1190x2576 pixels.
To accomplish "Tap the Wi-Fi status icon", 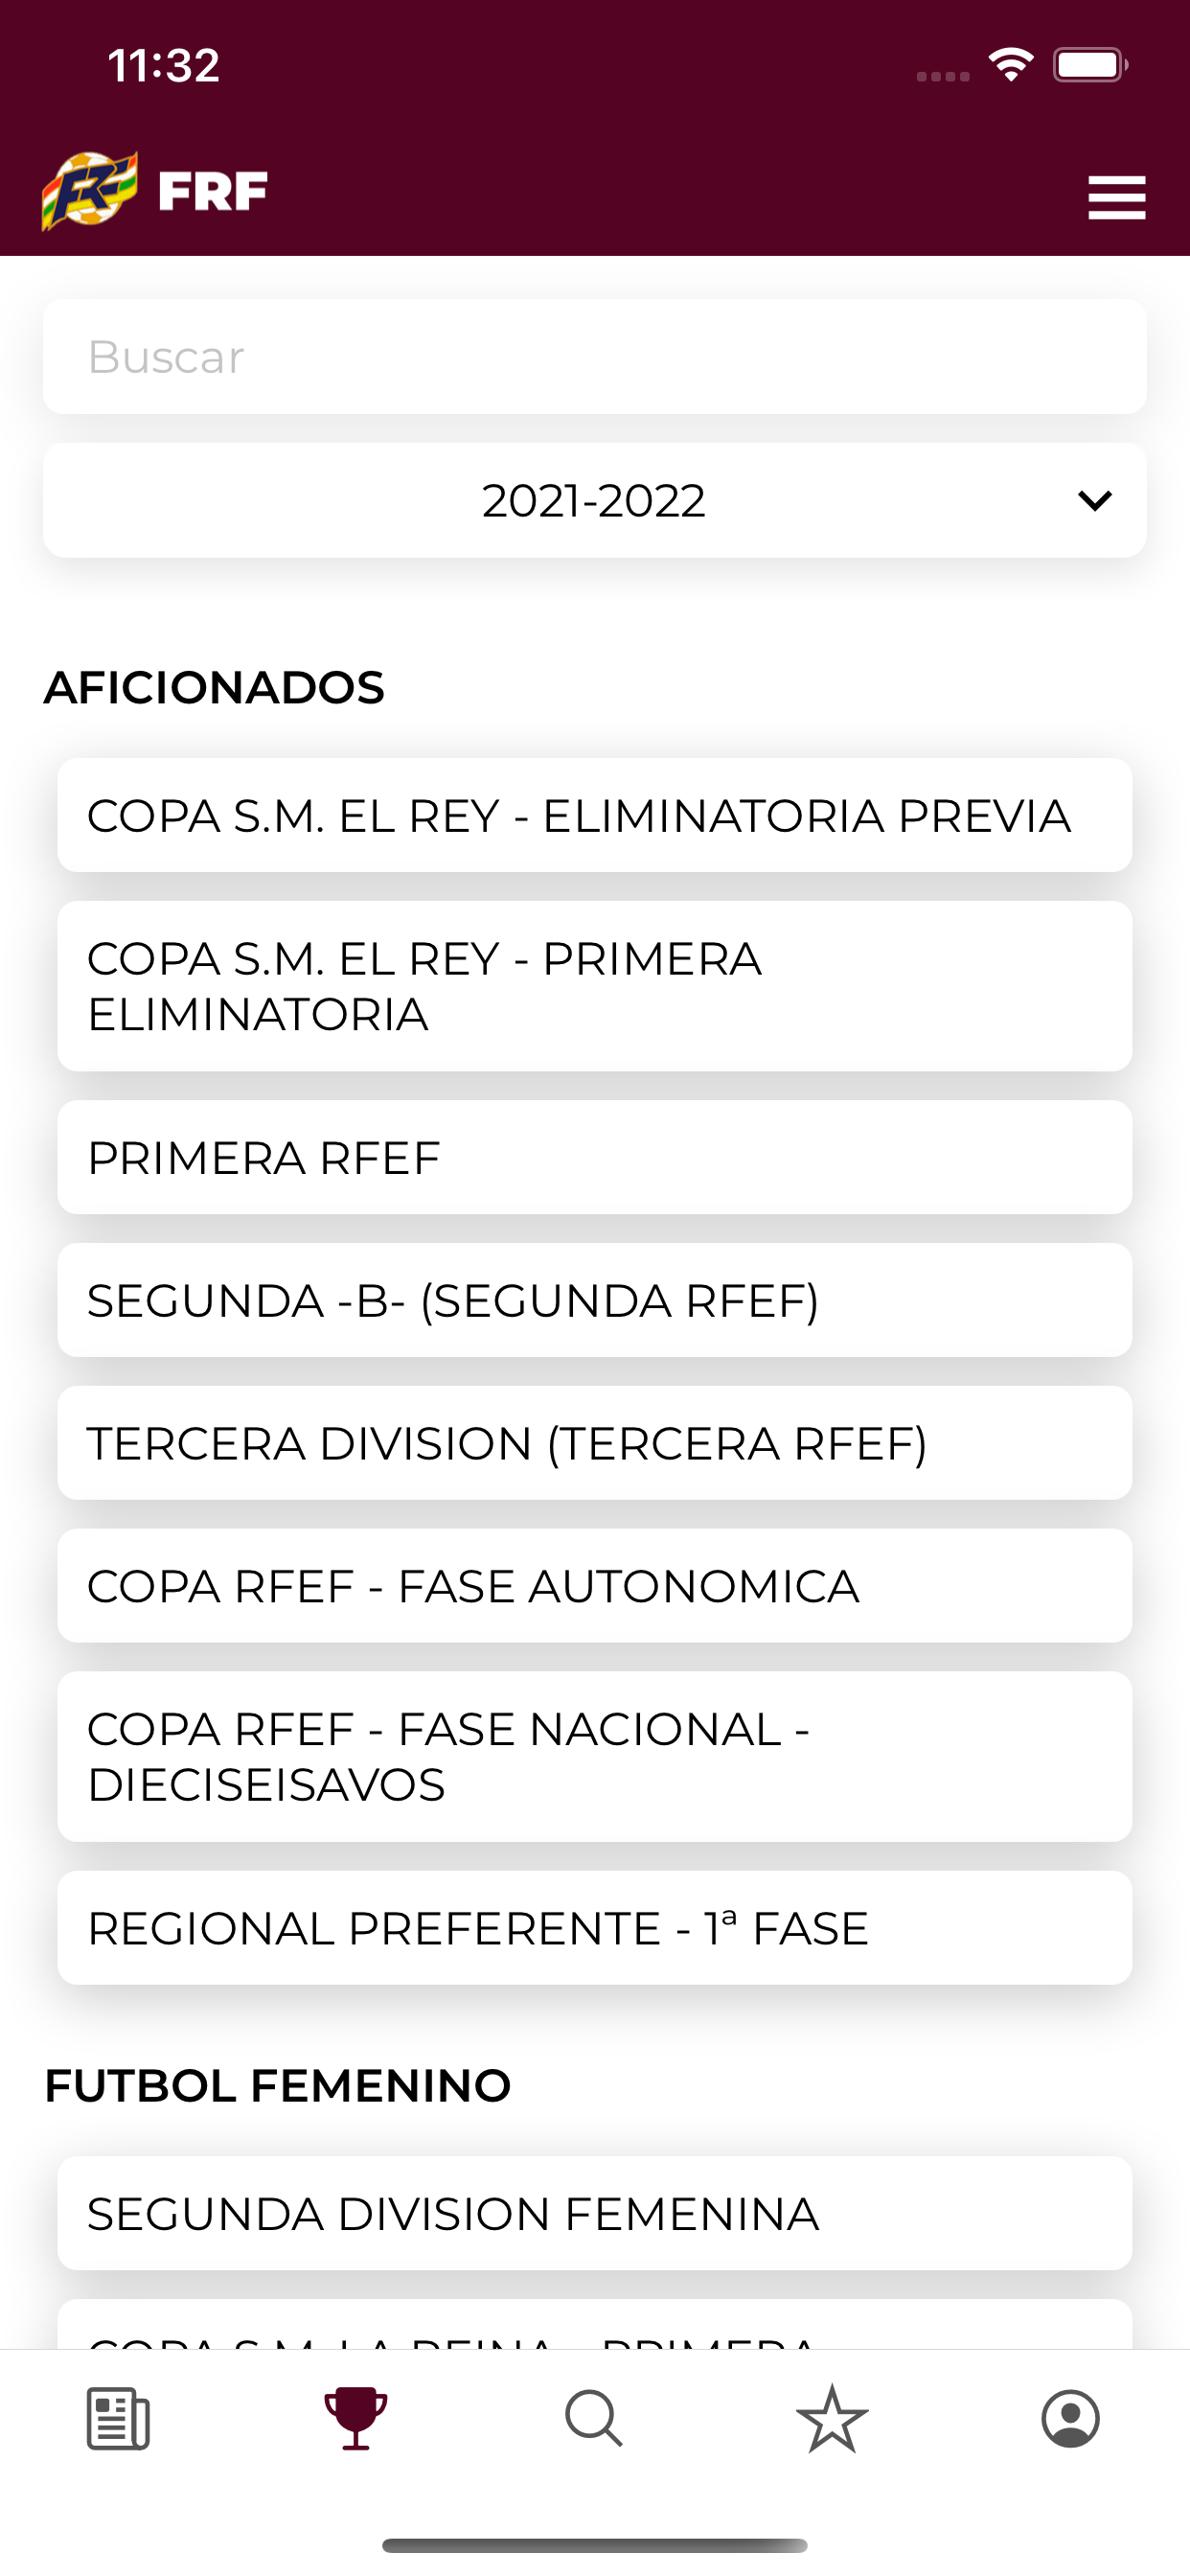I will (x=1010, y=66).
